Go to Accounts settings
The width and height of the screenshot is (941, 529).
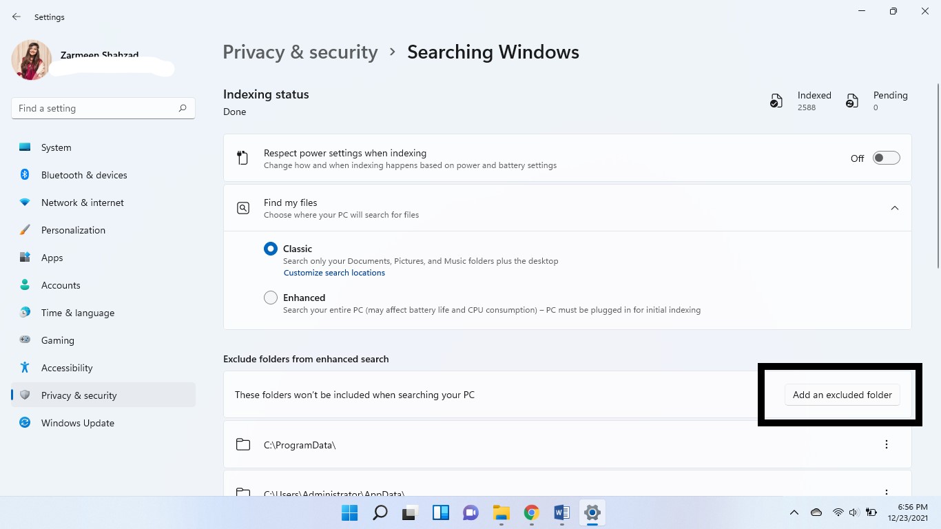click(x=103, y=285)
